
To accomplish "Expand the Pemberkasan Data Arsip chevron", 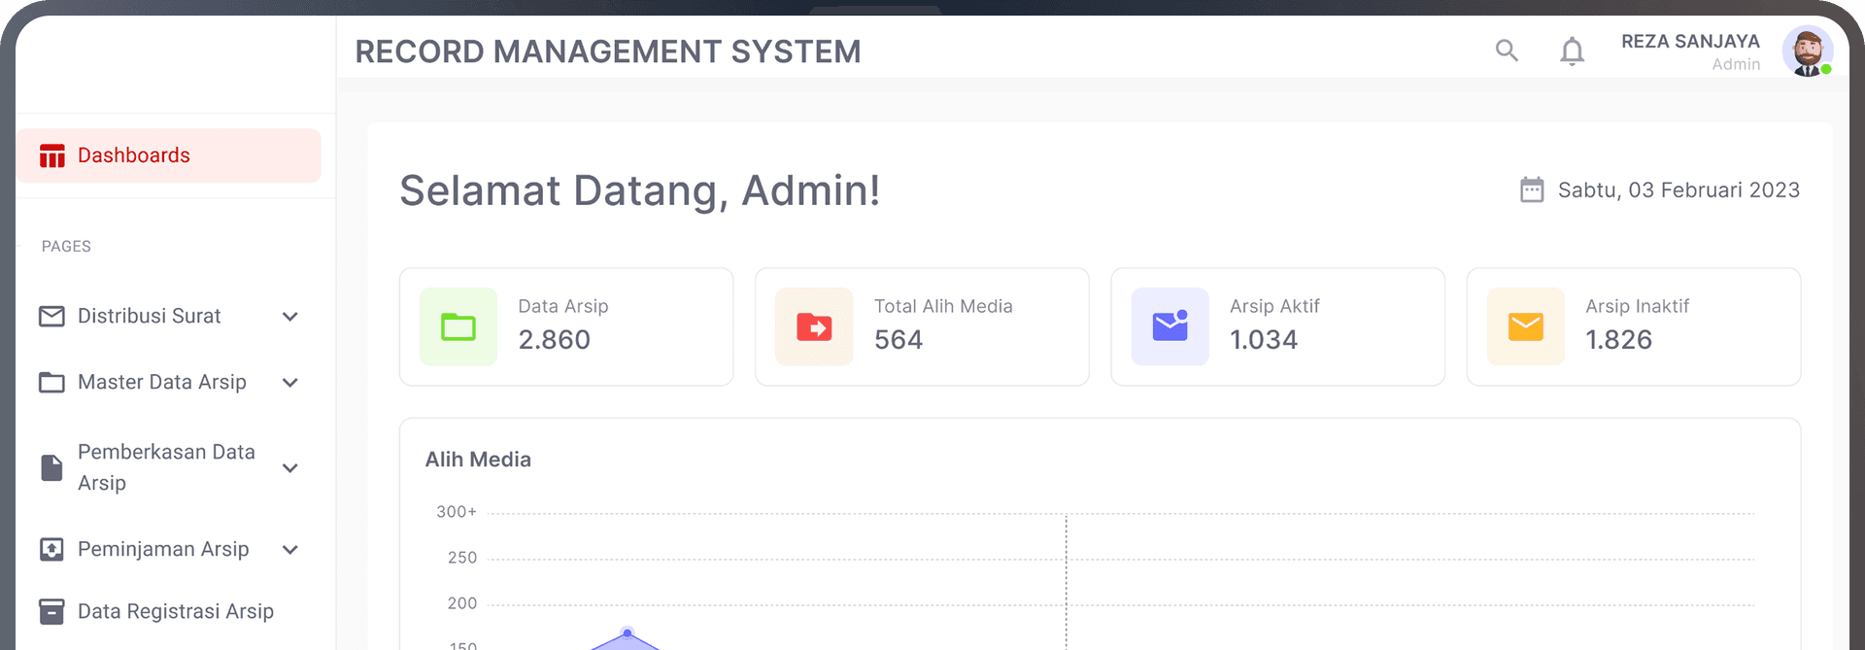I will coord(289,468).
